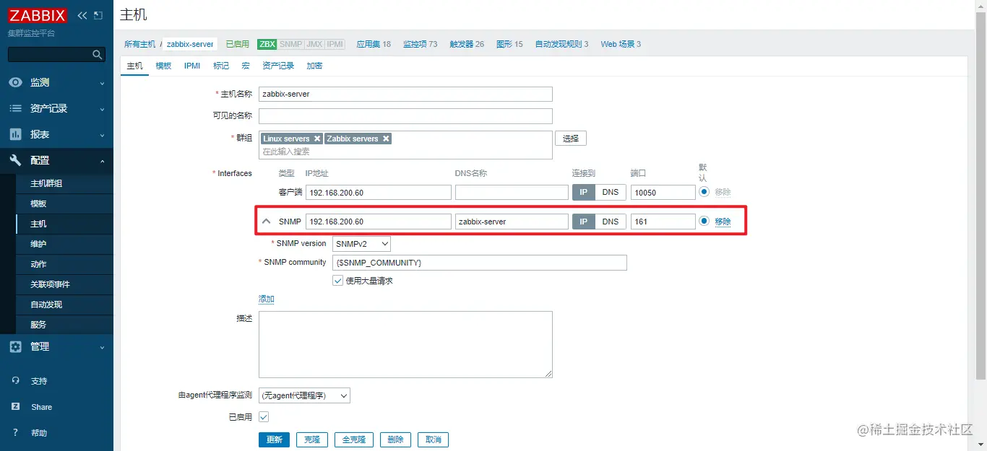The height and width of the screenshot is (451, 987).
Task: Open the SNMP version dropdown
Action: [x=361, y=244]
